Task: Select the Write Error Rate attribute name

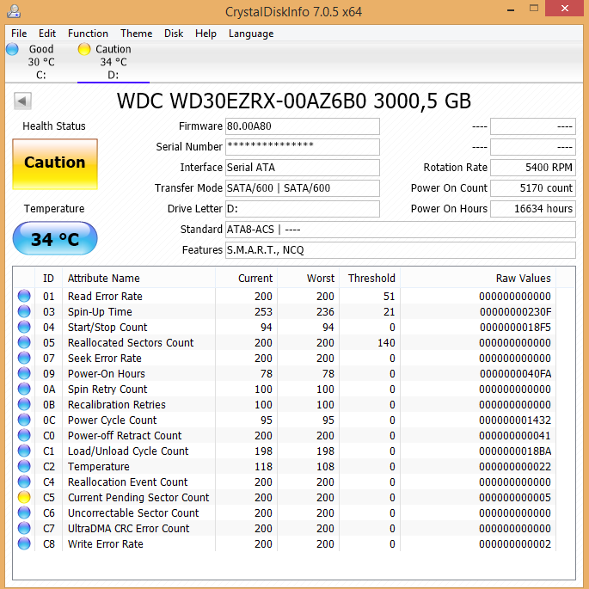Action: click(106, 544)
